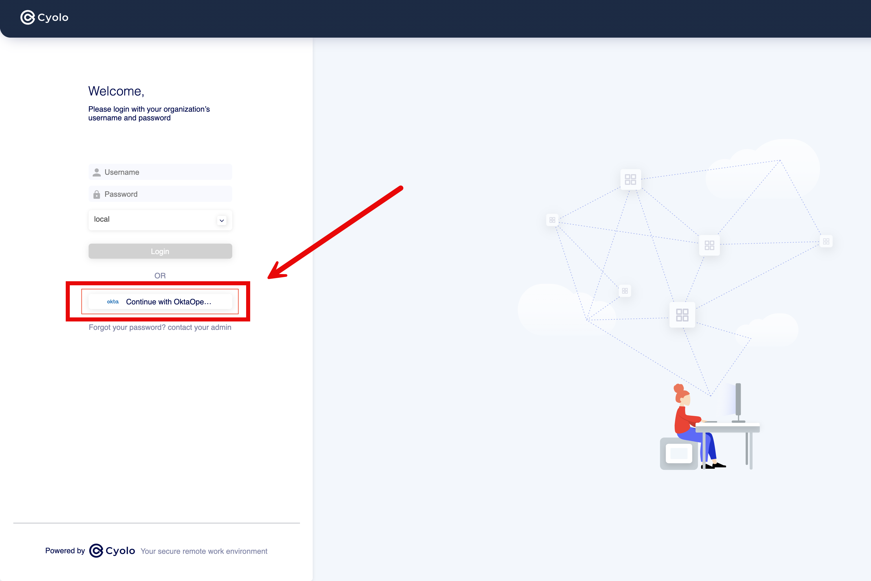This screenshot has height=581, width=871.
Task: Click the contact your admin link
Action: pyautogui.click(x=200, y=327)
